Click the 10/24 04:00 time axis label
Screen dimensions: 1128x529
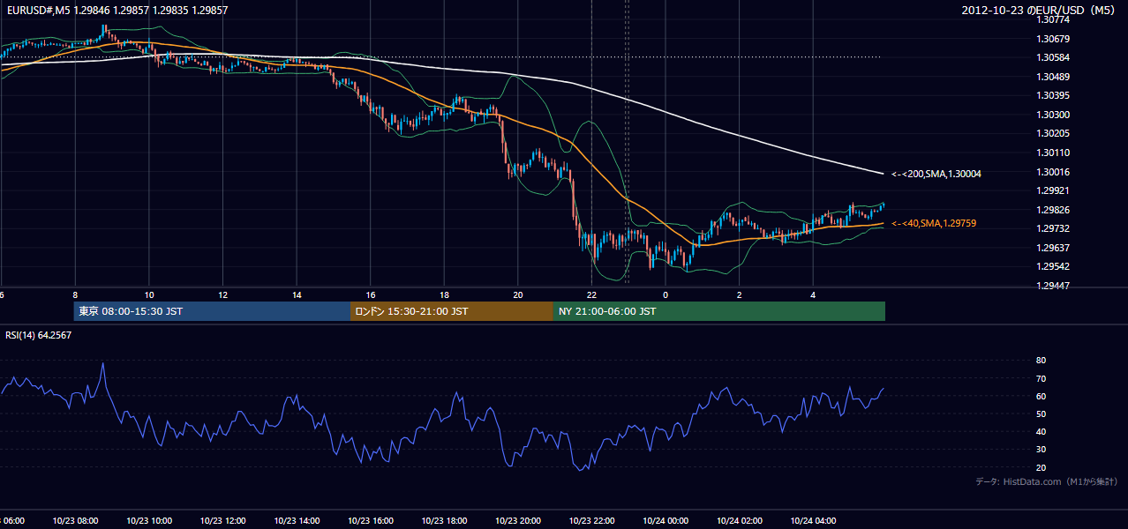pos(813,521)
